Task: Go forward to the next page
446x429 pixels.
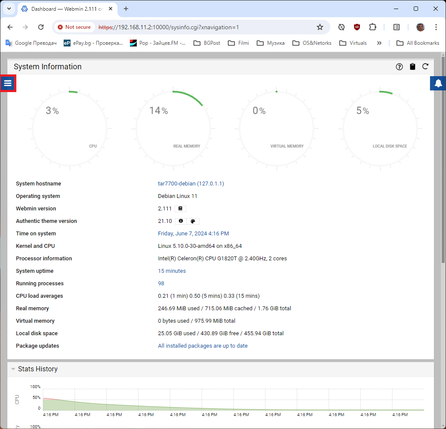Action: (x=25, y=27)
